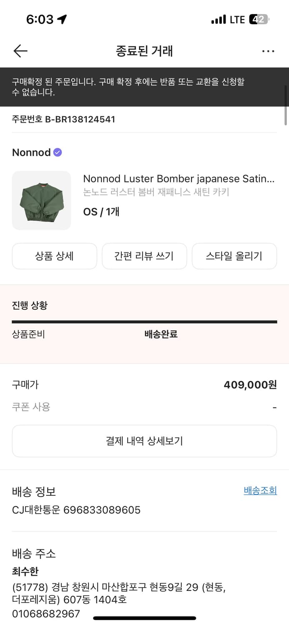Tap the back arrow to leave this page

coord(20,51)
